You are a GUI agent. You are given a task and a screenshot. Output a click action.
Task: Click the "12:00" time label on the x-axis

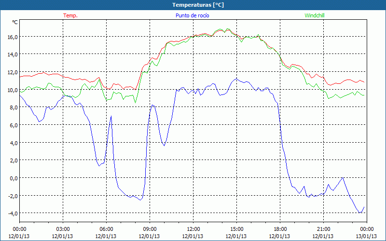point(193,229)
